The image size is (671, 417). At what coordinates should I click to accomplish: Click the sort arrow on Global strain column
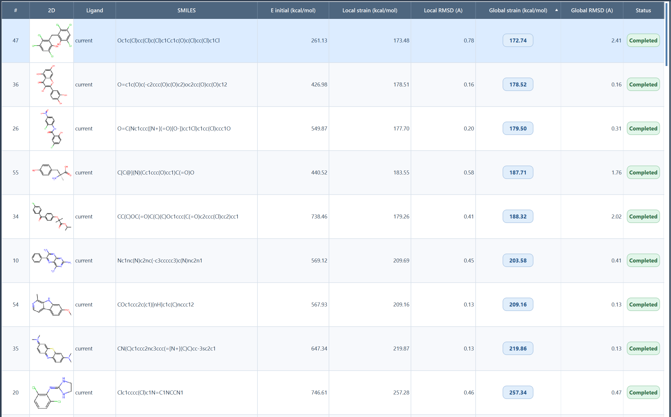click(x=556, y=10)
